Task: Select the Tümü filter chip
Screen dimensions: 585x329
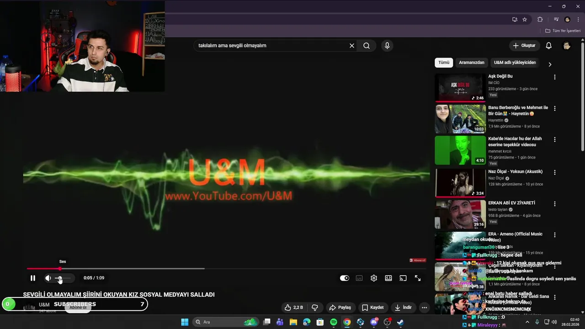Action: 444,63
